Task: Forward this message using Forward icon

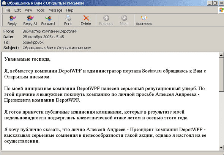Action: point(48,18)
